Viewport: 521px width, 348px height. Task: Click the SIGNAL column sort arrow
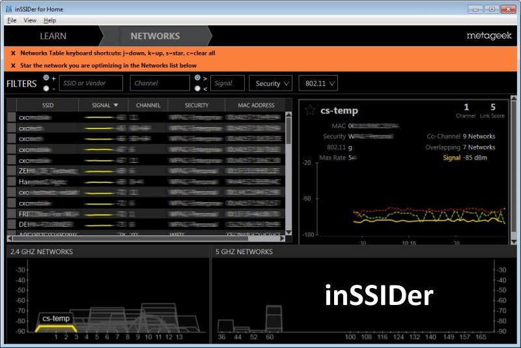pyautogui.click(x=116, y=105)
